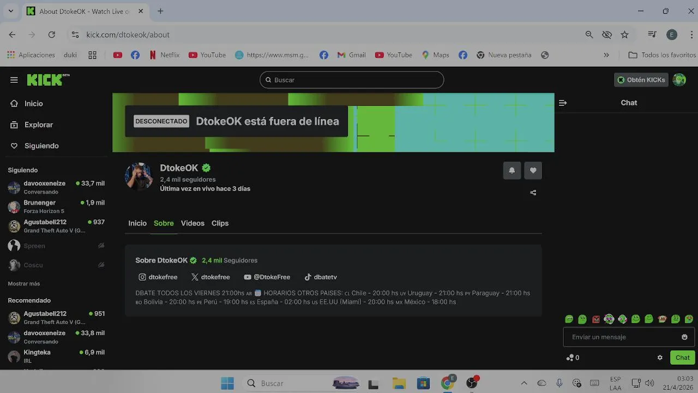The height and width of the screenshot is (393, 698).
Task: Switch to the Videos tab
Action: 192,223
